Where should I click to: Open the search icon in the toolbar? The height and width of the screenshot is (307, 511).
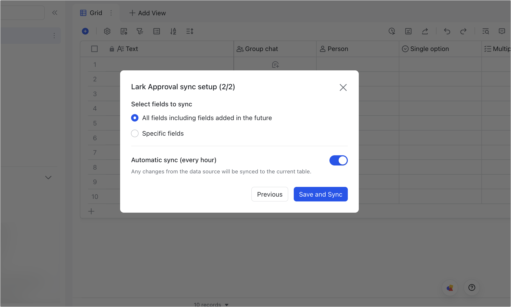(486, 31)
